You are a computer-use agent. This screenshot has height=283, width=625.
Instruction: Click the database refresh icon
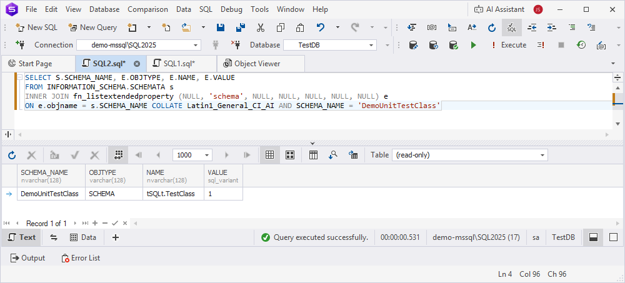[x=433, y=45]
